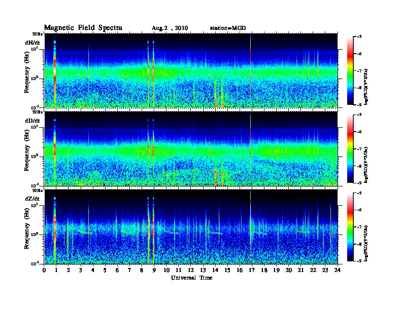Click hour tick label 20 on time axis
Screen dimensions: 402x310
click(x=289, y=270)
